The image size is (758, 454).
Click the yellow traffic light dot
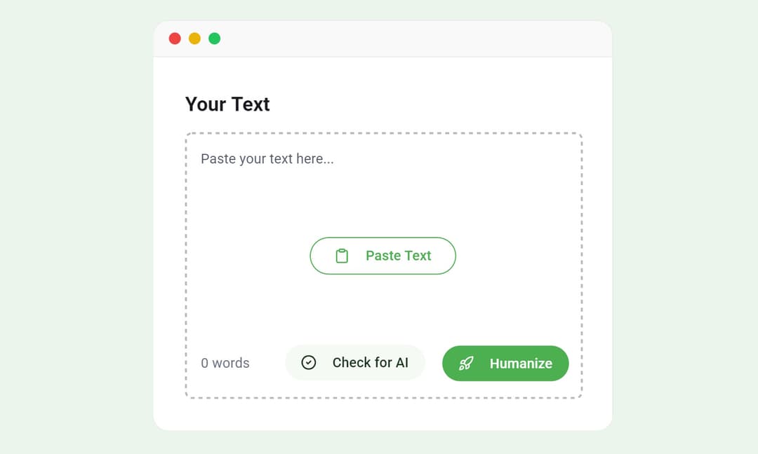[194, 39]
